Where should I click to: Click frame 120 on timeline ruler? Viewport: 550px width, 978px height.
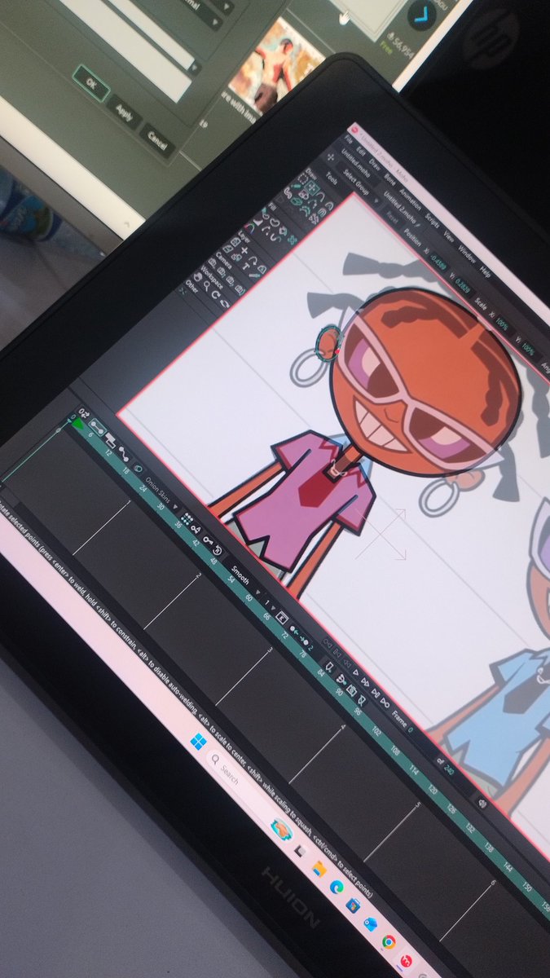[433, 790]
